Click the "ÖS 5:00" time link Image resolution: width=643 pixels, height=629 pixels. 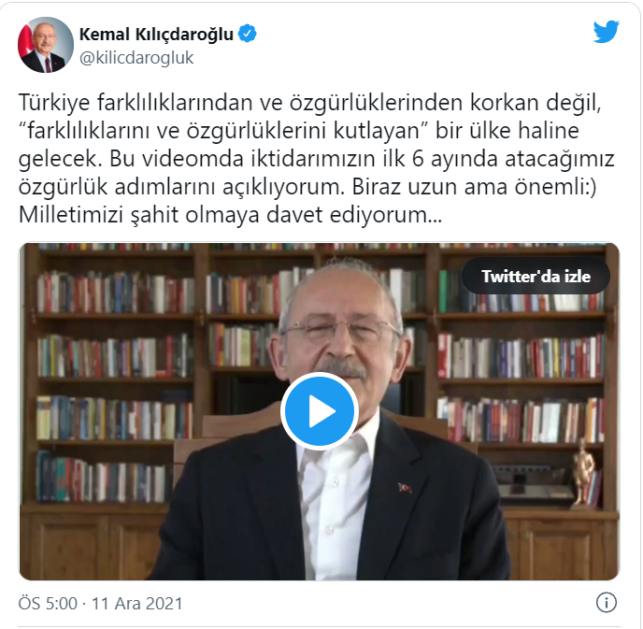tap(48, 604)
